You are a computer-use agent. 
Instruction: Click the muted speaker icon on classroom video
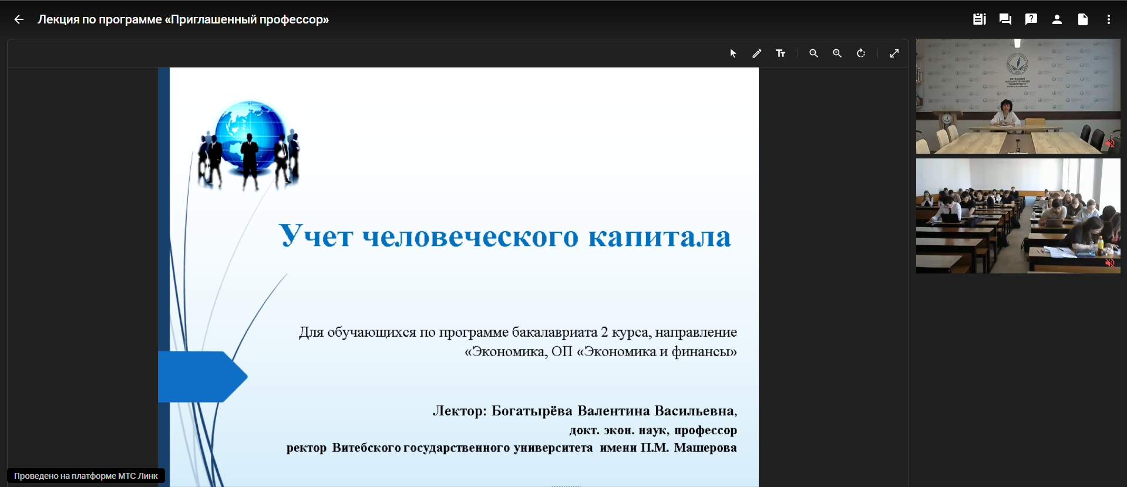1109,263
